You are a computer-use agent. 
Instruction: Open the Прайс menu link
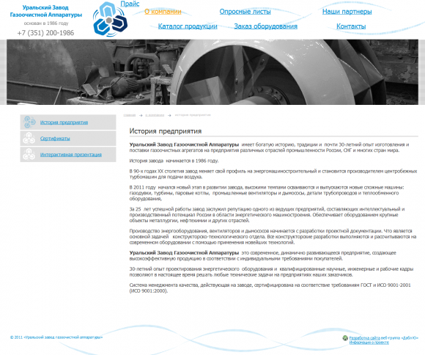click(x=130, y=4)
